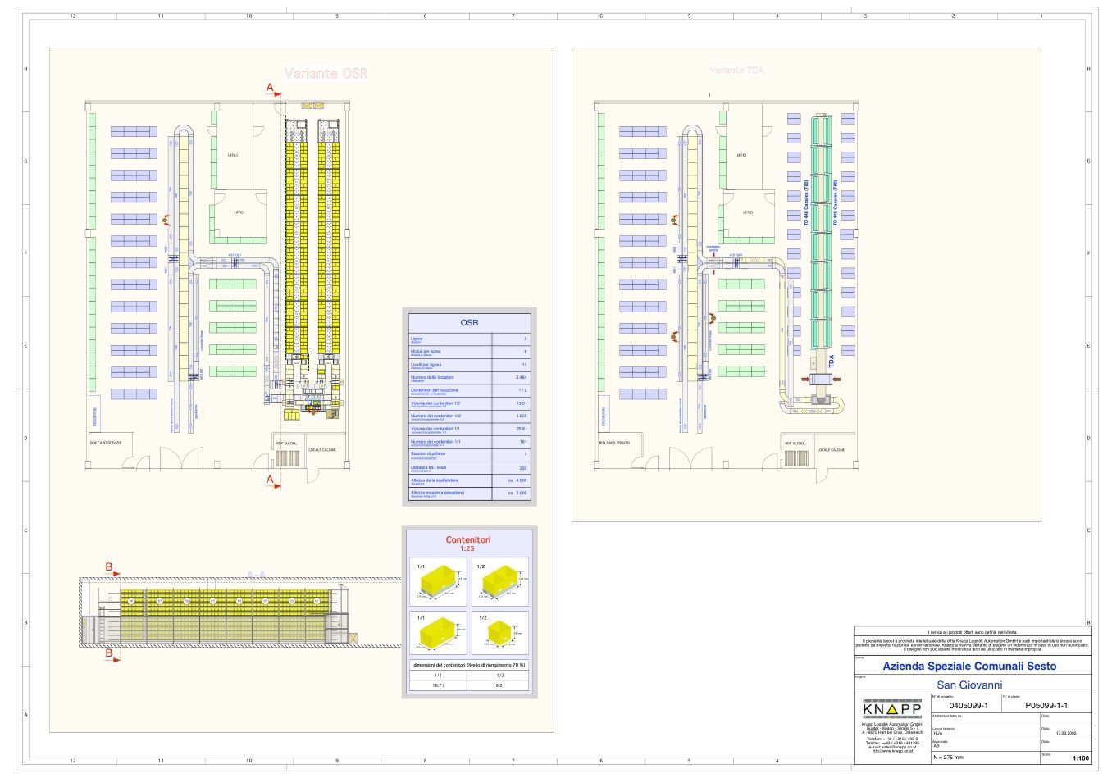Screen dimensions: 1112x778
Task: Select the bottom-left 1/1 container illustration
Action: click(438, 632)
